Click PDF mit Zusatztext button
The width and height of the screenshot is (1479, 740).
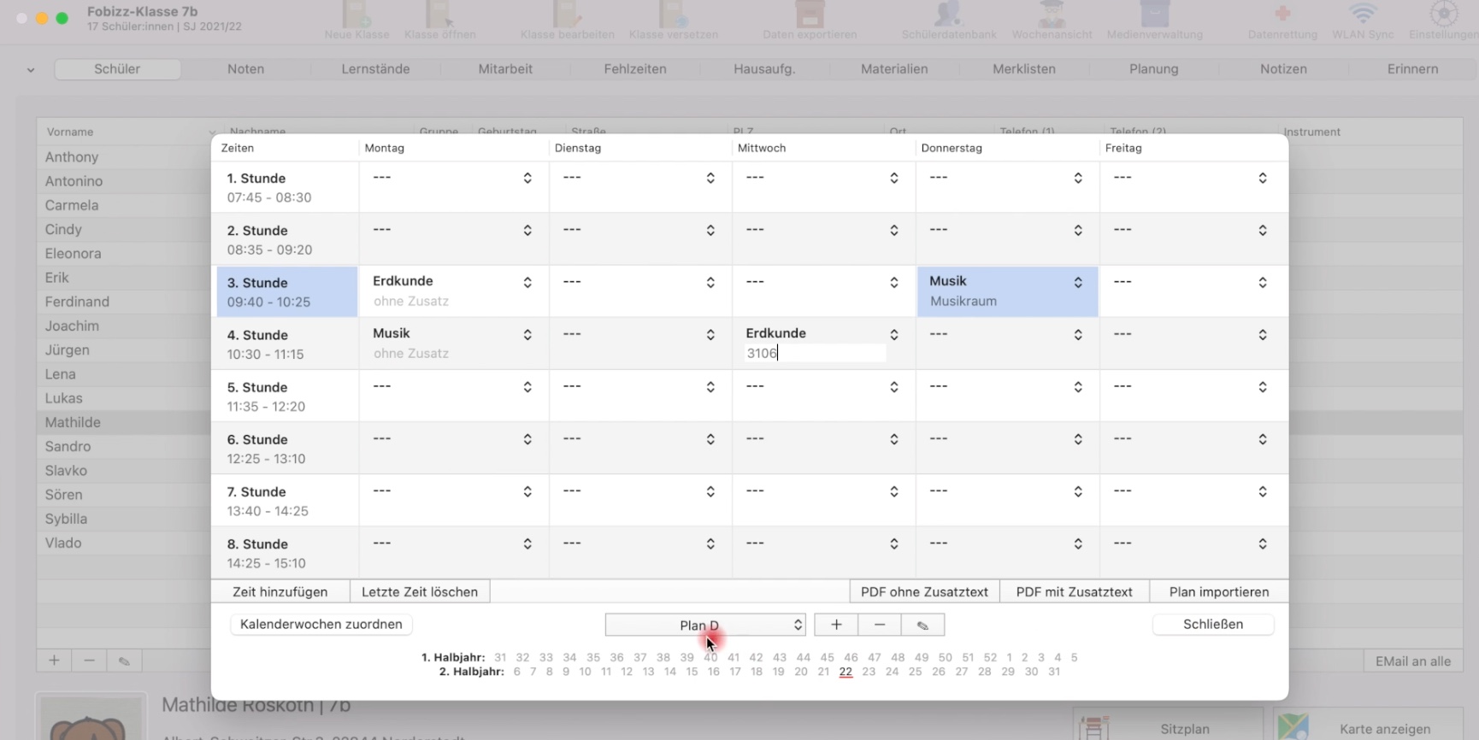(1074, 592)
